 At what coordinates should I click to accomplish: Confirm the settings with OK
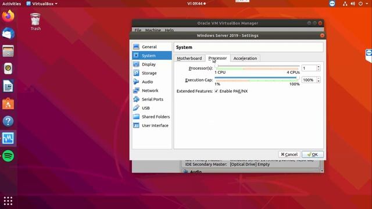click(313, 154)
